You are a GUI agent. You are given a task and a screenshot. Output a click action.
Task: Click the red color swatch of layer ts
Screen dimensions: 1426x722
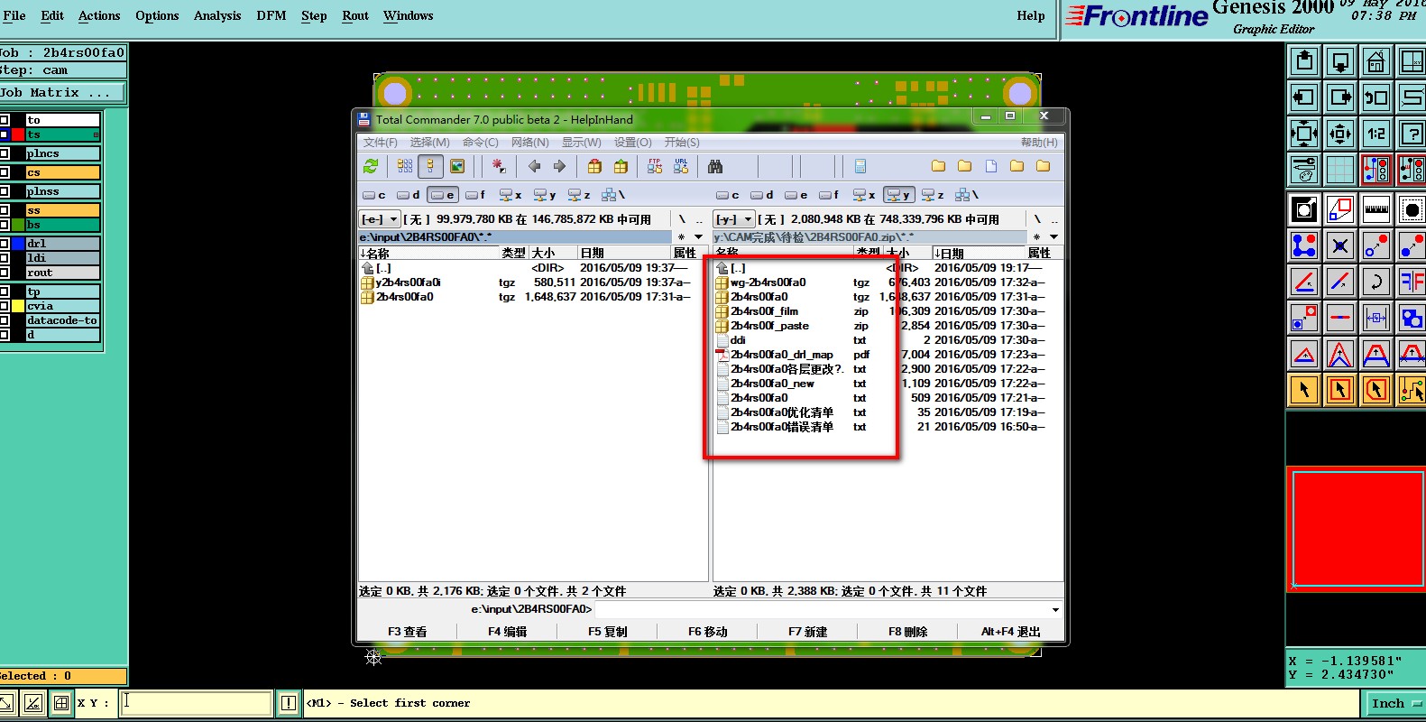[x=17, y=134]
